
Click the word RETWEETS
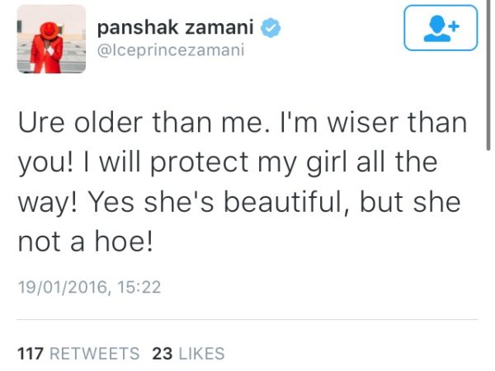click(x=94, y=353)
